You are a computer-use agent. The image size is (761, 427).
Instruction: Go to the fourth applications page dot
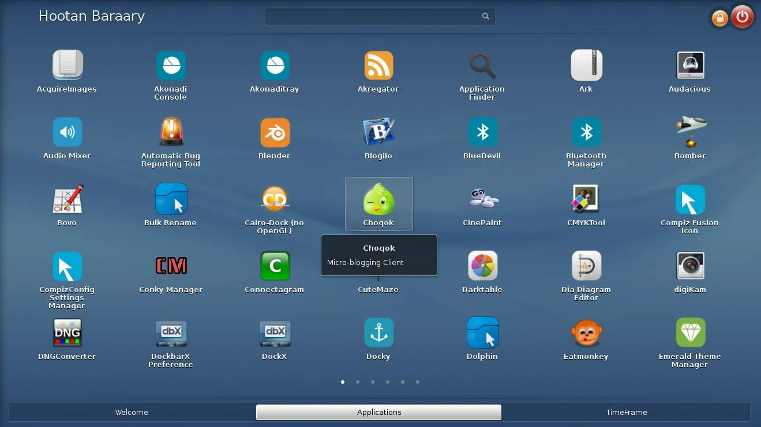388,381
